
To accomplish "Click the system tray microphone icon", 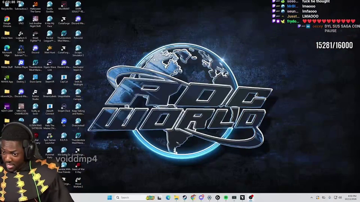I will tap(330, 198).
